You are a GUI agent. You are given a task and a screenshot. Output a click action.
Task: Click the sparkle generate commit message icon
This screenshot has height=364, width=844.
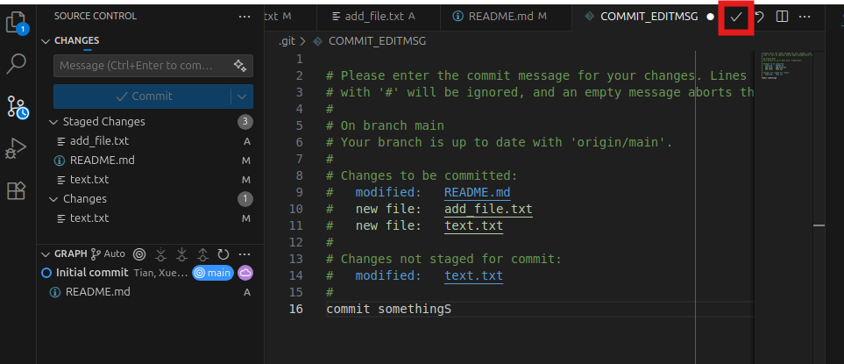coord(239,66)
